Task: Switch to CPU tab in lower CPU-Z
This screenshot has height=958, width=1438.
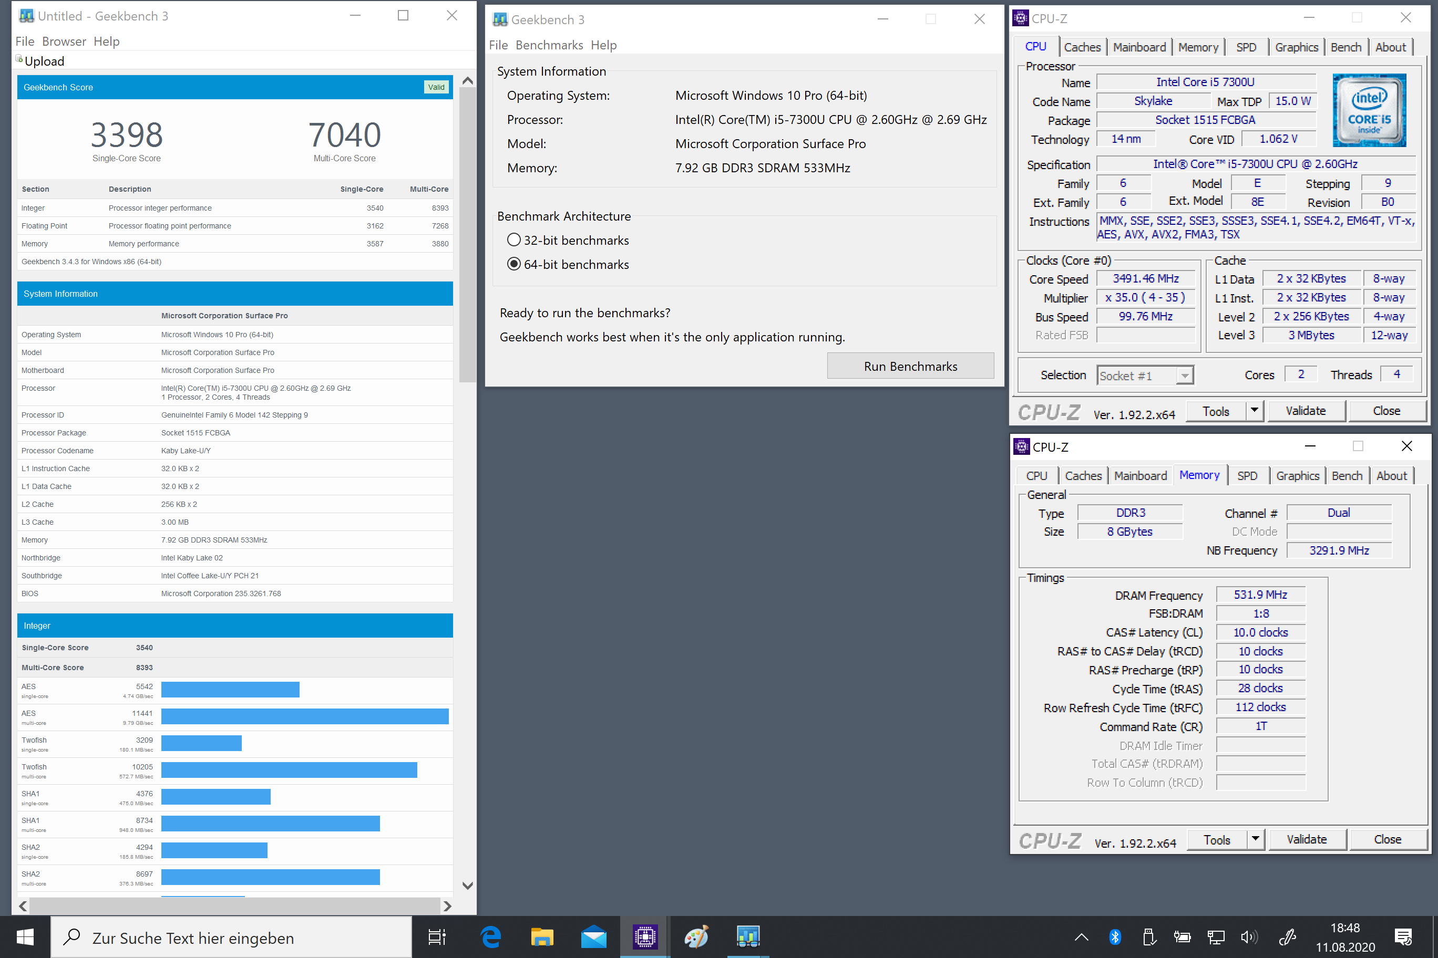Action: (x=1037, y=476)
